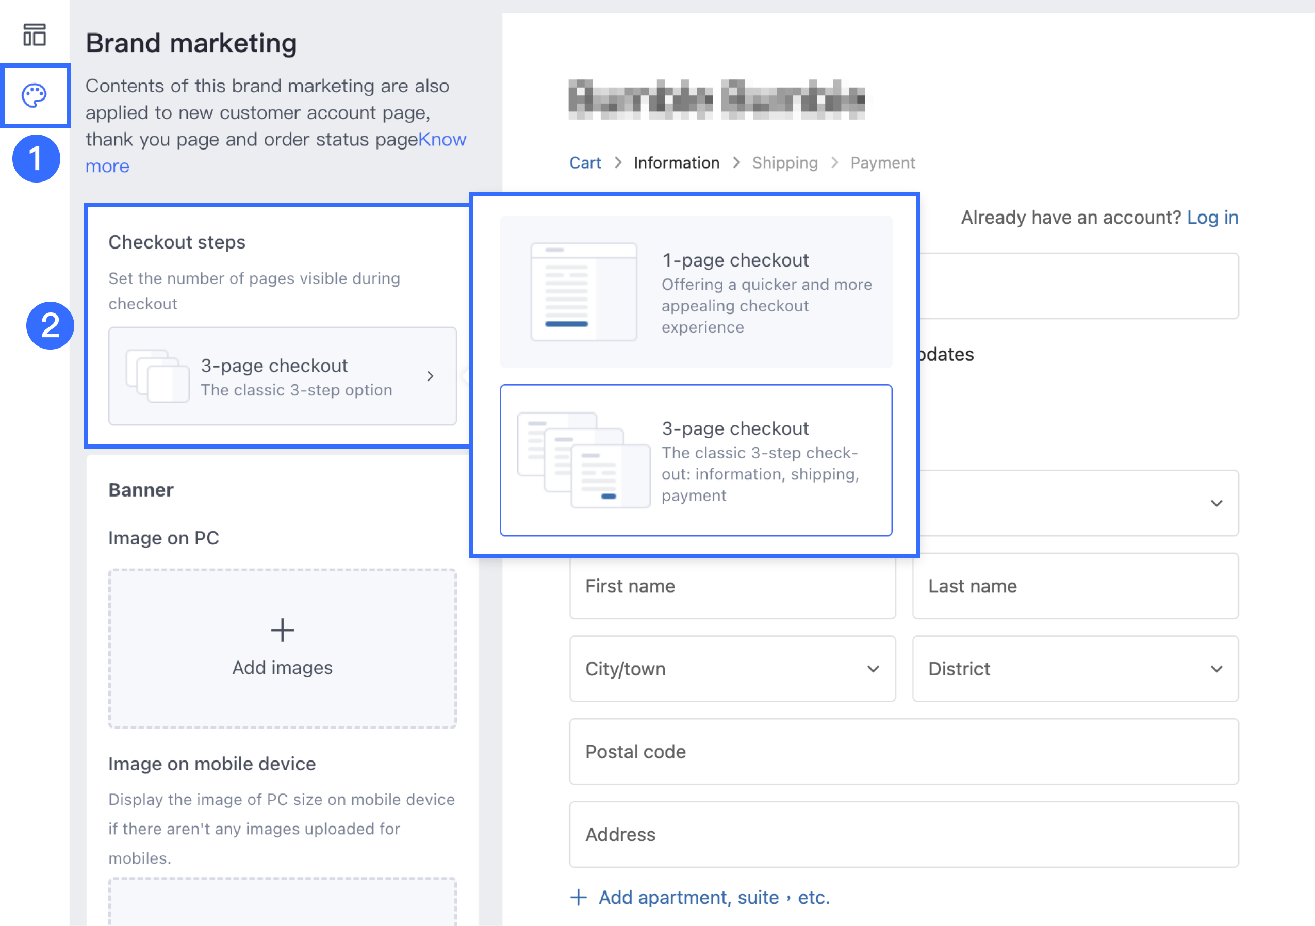Click the mobile image upload area
Screen dimensions: 1315x926
[283, 901]
